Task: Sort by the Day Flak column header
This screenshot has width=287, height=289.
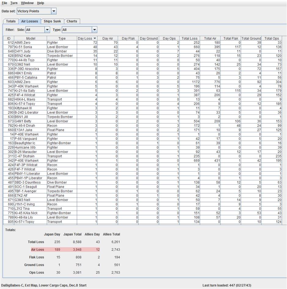Action: tap(128, 38)
